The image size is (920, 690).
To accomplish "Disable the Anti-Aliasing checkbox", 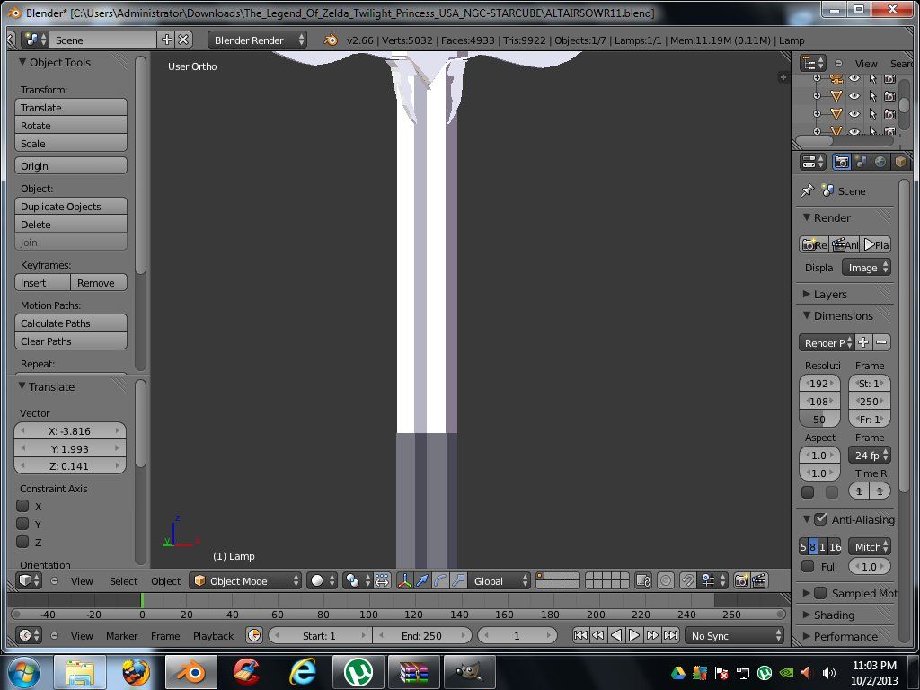I will 820,519.
